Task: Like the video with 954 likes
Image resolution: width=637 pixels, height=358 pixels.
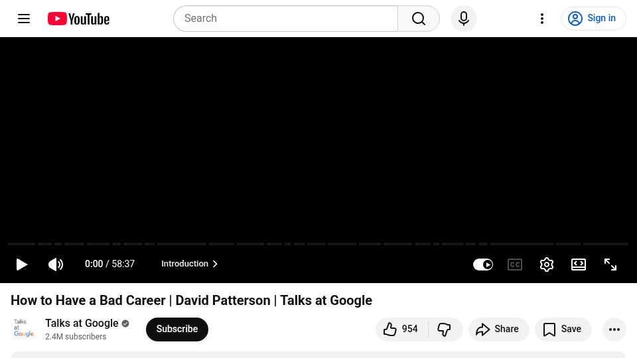Action: (401, 329)
